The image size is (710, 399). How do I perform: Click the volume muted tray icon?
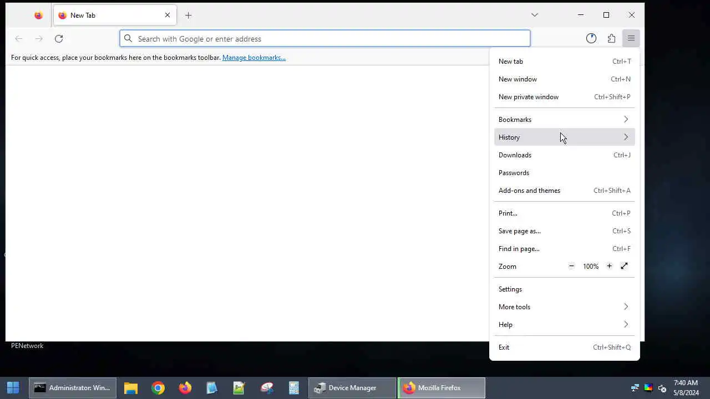pyautogui.click(x=662, y=388)
